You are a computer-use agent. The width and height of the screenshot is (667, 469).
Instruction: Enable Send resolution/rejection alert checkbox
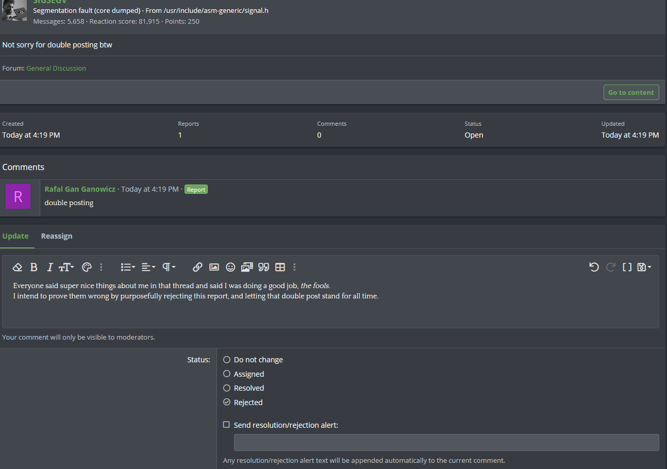[226, 425]
